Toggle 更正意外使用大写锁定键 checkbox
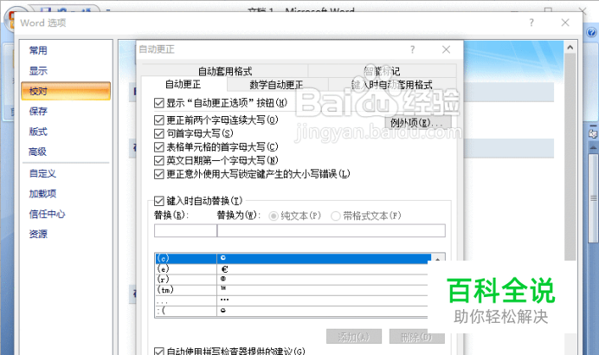This screenshot has width=599, height=355. 159,174
